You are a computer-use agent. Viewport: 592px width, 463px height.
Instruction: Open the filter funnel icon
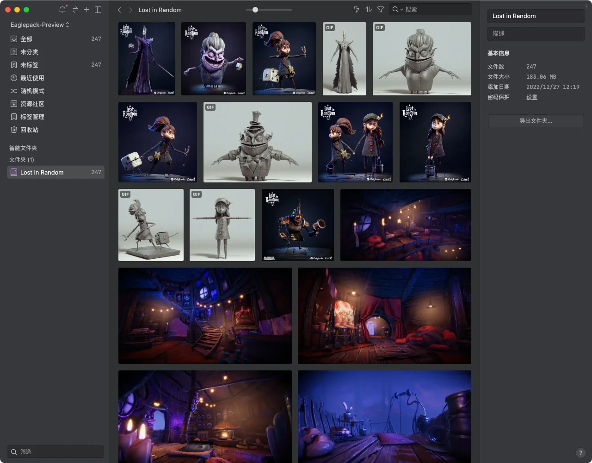(x=381, y=9)
